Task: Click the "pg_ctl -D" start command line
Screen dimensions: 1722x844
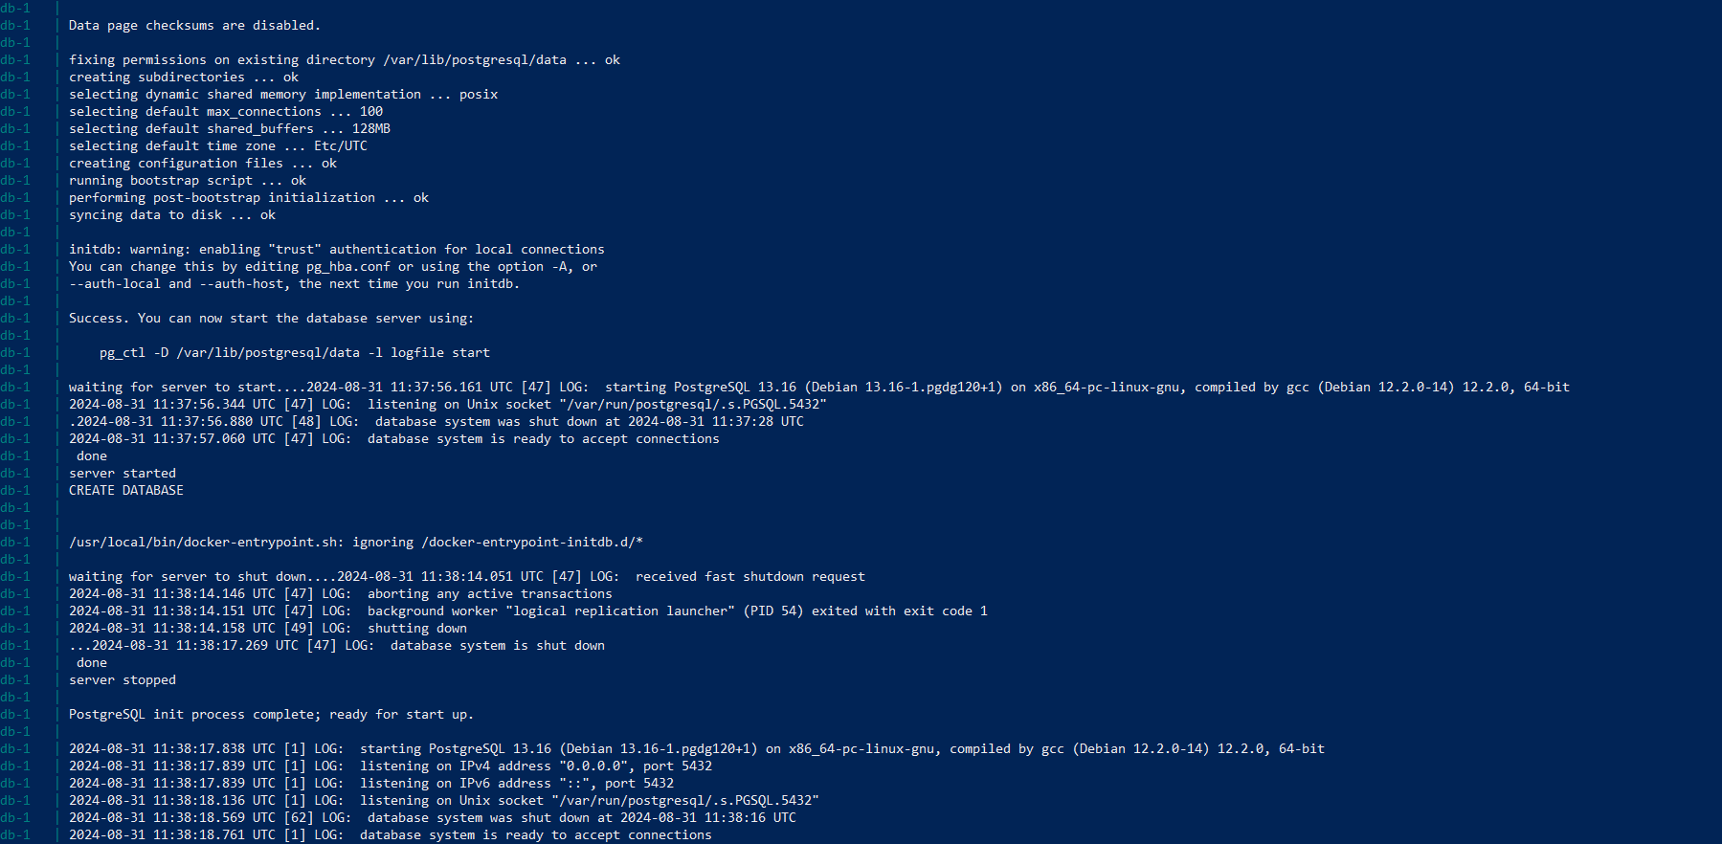Action: [294, 353]
